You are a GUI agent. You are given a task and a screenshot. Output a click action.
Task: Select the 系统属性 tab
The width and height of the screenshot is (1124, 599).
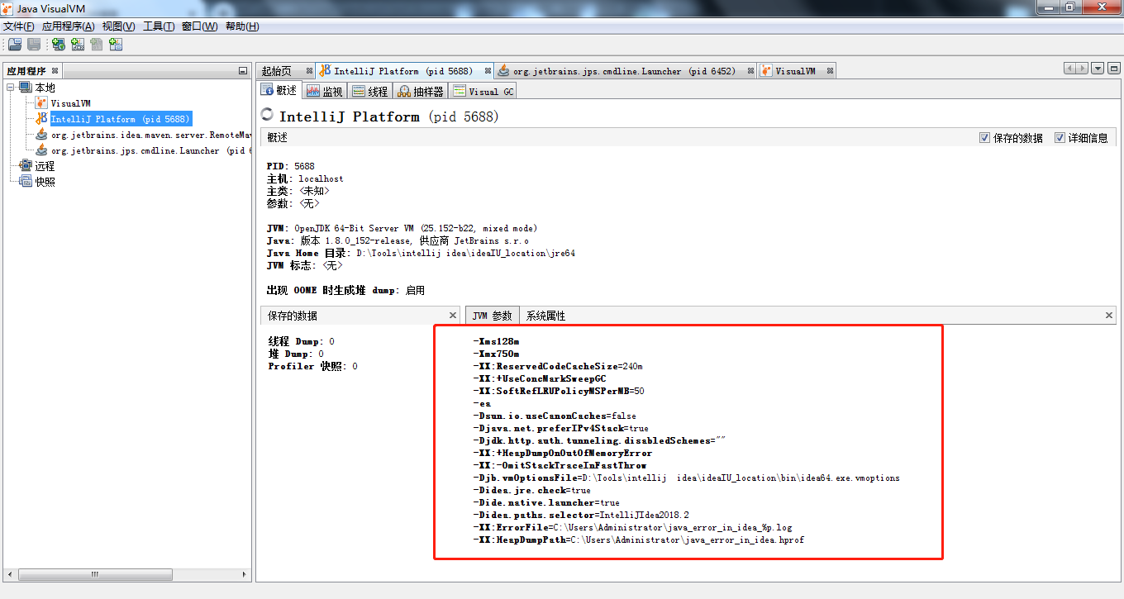pos(545,316)
